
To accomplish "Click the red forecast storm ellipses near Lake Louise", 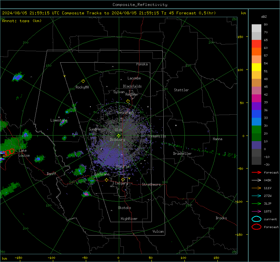I will click(x=8, y=152).
